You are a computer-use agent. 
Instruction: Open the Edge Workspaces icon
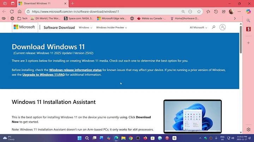tap(5, 4)
